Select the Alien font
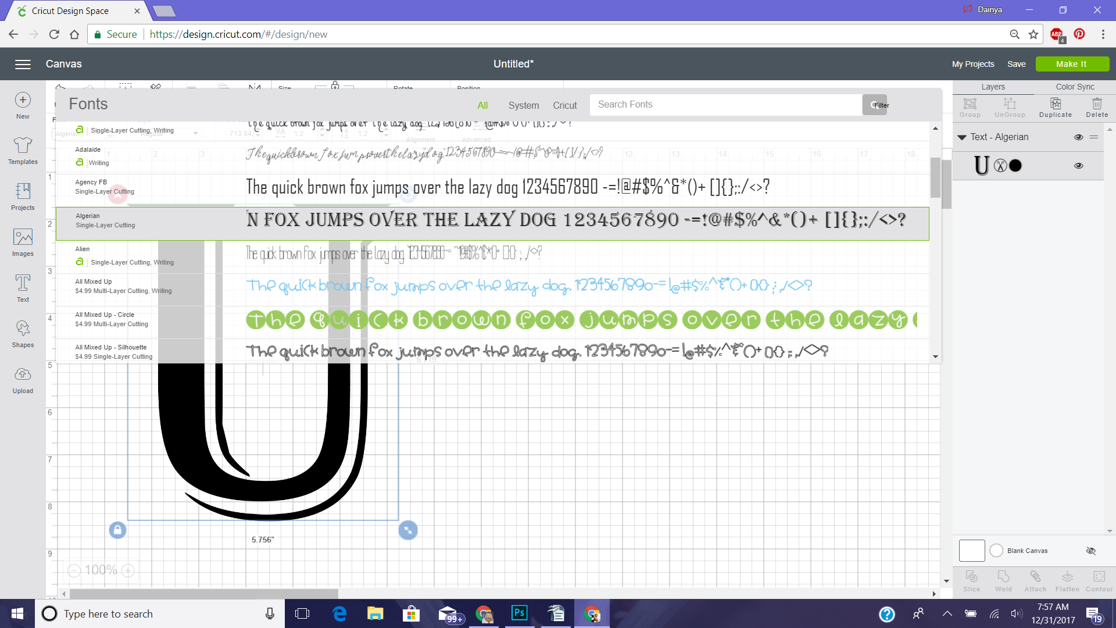The image size is (1116, 628). coord(492,256)
